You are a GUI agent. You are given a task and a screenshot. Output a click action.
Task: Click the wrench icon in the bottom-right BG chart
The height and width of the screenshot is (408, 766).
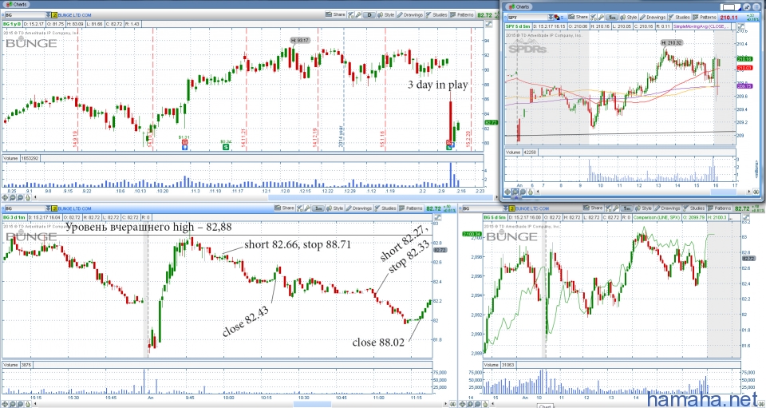coord(615,208)
